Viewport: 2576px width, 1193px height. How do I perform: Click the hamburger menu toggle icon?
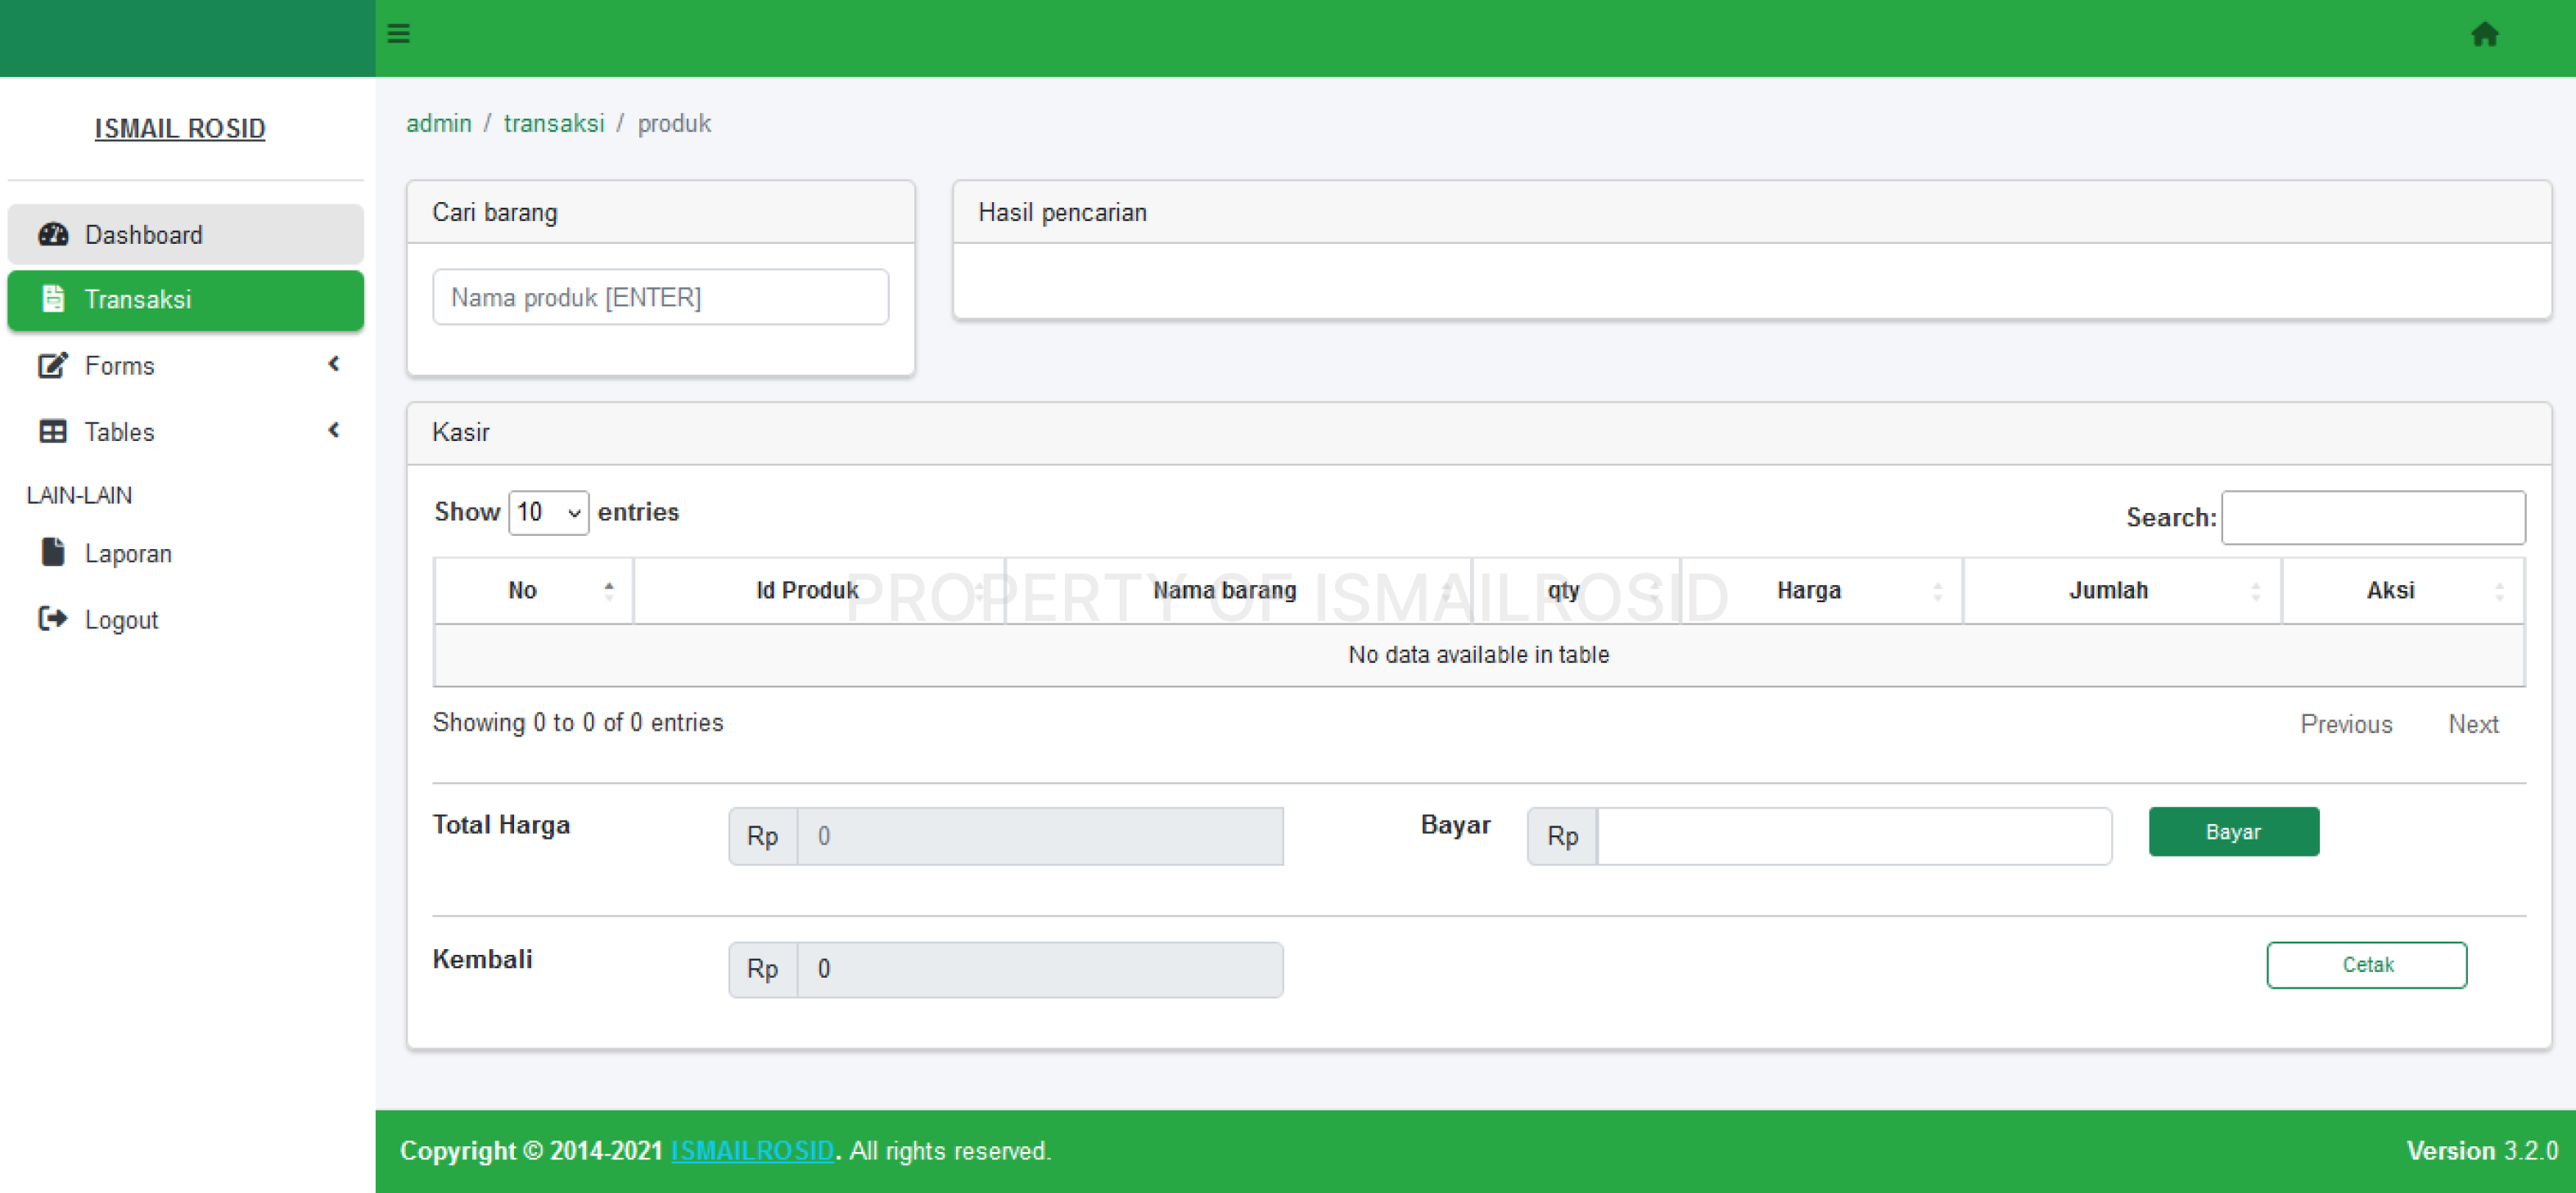(398, 34)
